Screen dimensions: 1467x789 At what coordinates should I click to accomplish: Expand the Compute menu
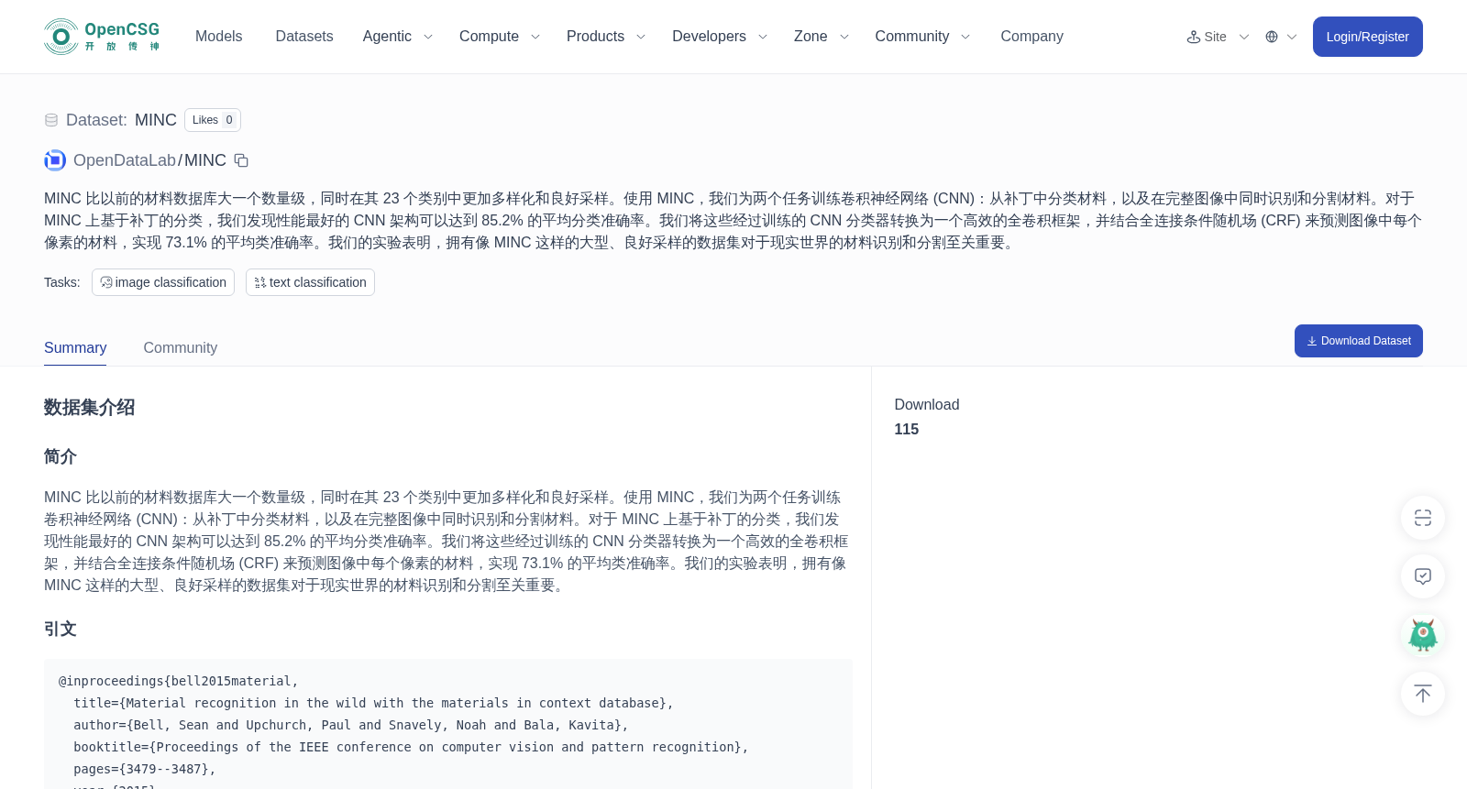(500, 37)
